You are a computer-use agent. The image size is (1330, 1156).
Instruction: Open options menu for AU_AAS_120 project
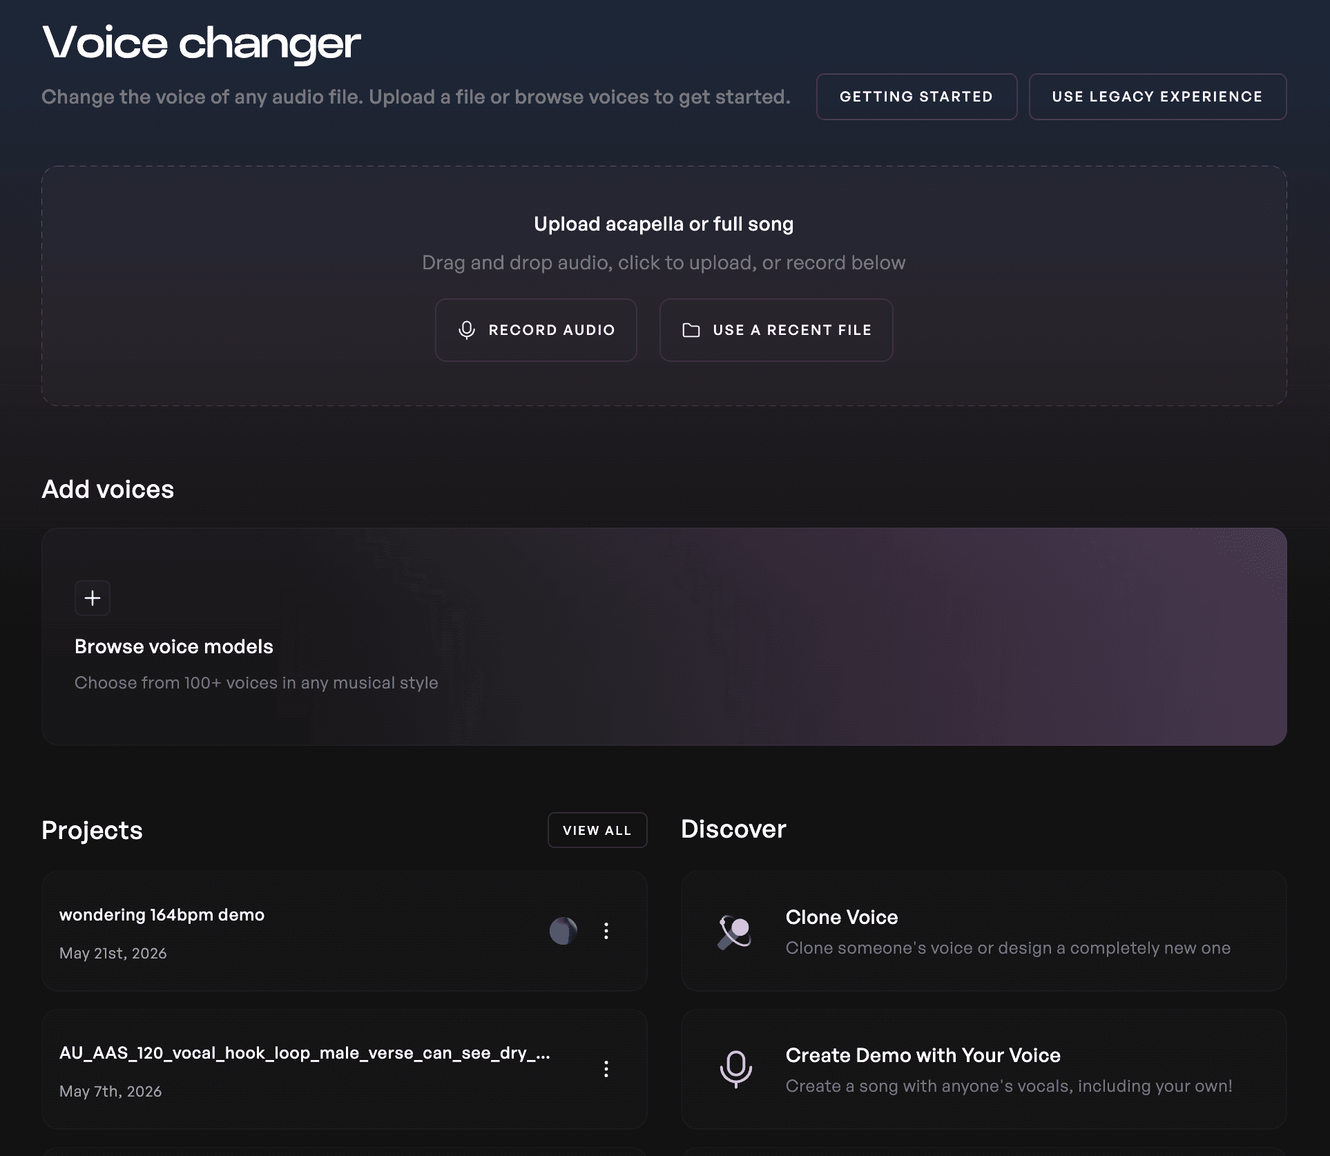pos(606,1069)
